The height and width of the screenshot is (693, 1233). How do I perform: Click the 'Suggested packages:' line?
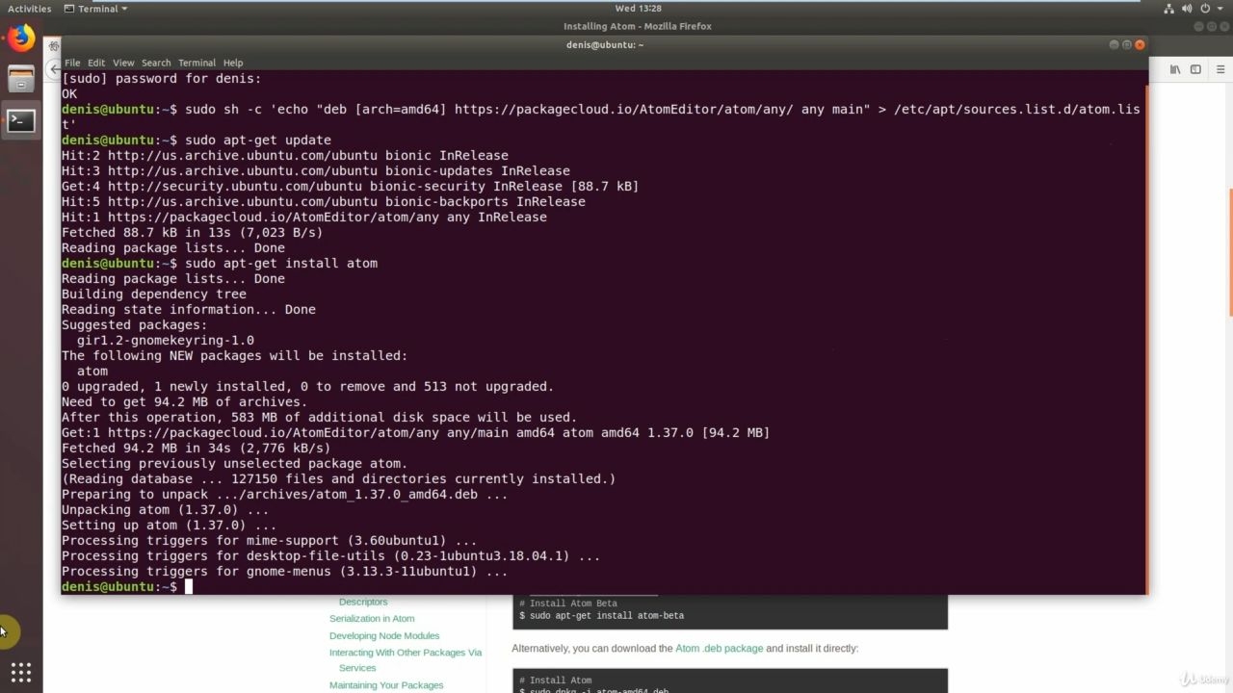[x=135, y=325]
